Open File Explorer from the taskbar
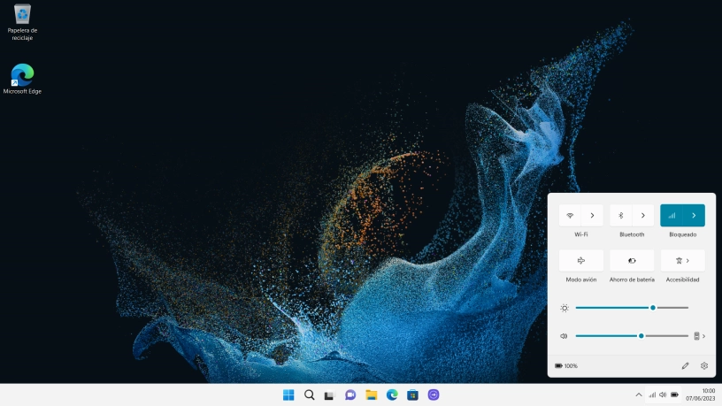Screen dimensions: 722x406 pyautogui.click(x=371, y=395)
